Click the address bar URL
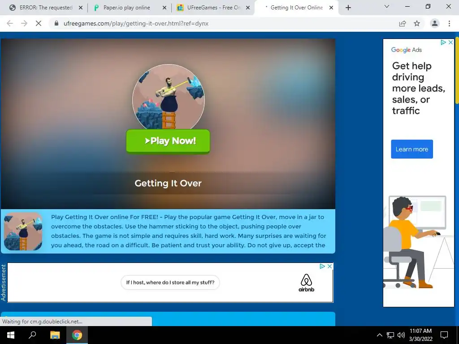459x344 pixels. tap(136, 23)
